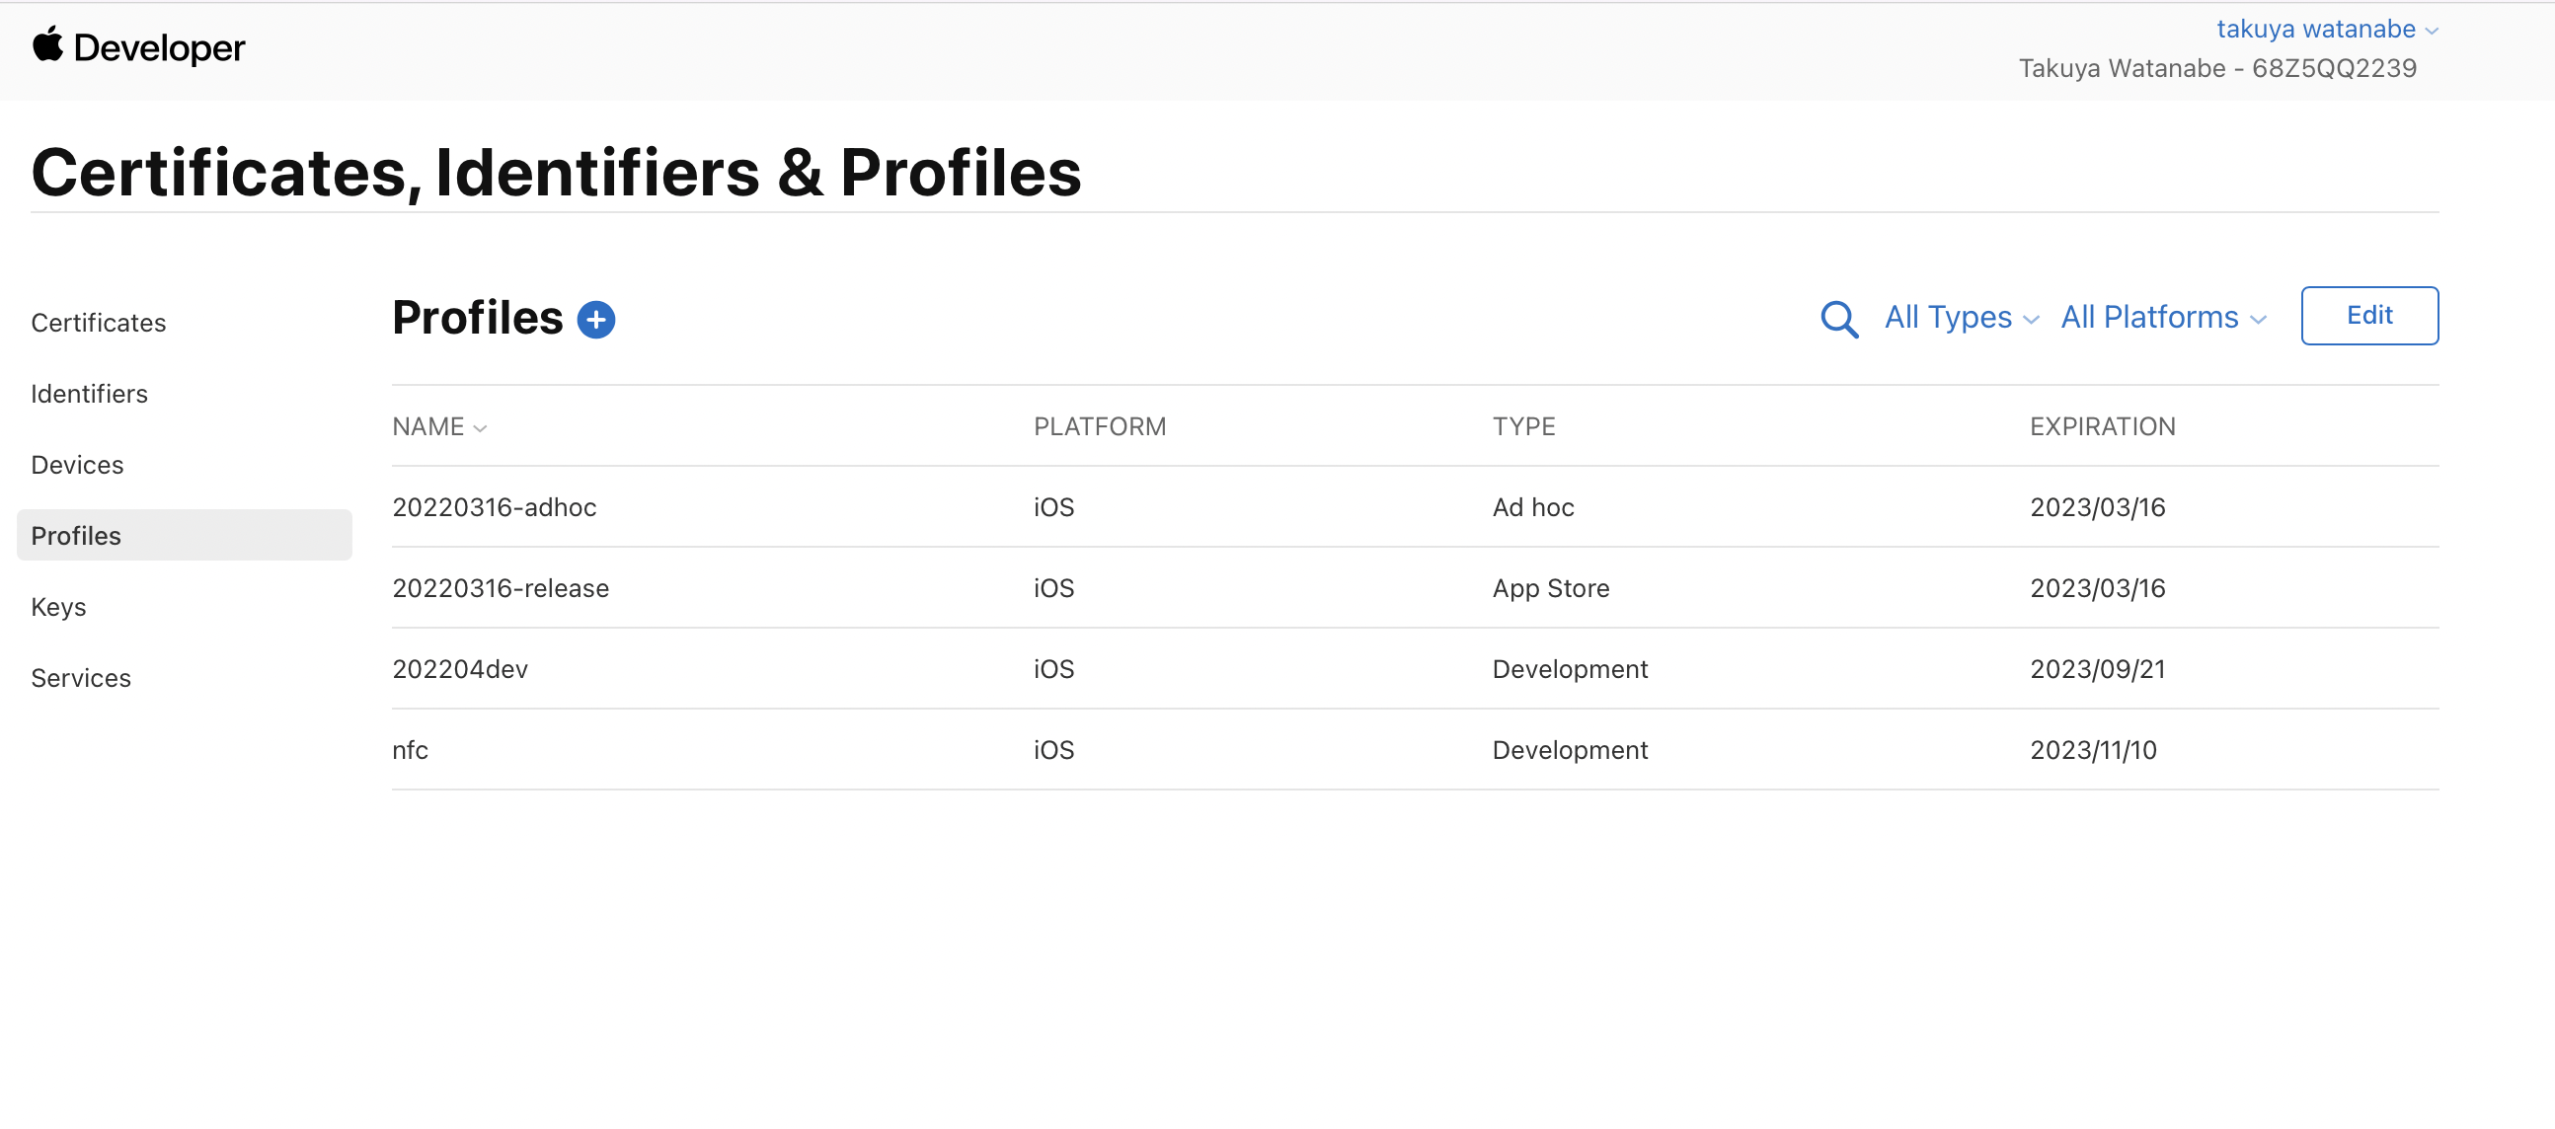Select Profiles in the sidebar
The height and width of the screenshot is (1129, 2555).
[x=76, y=535]
